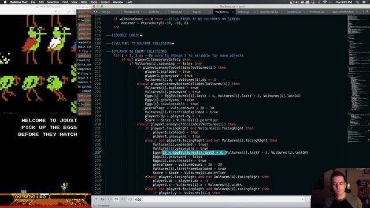Open the Window menu
370x208 pixels.
coord(118,2)
